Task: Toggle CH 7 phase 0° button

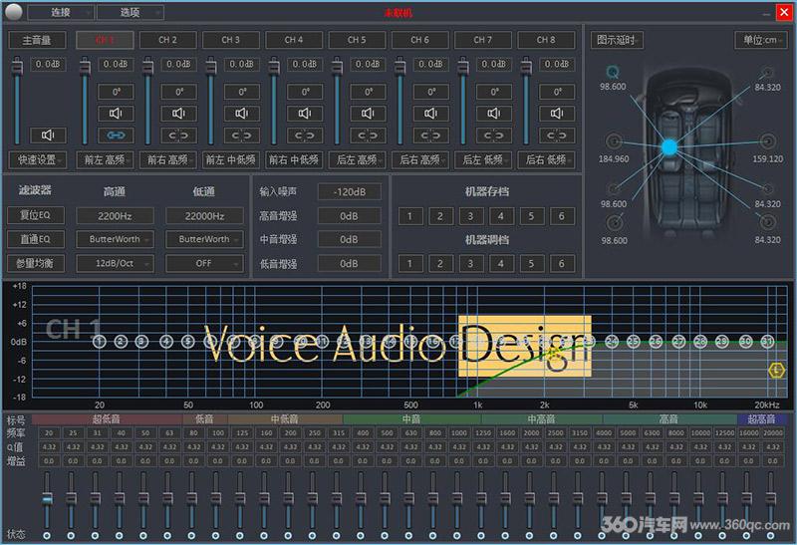Action: 493,92
